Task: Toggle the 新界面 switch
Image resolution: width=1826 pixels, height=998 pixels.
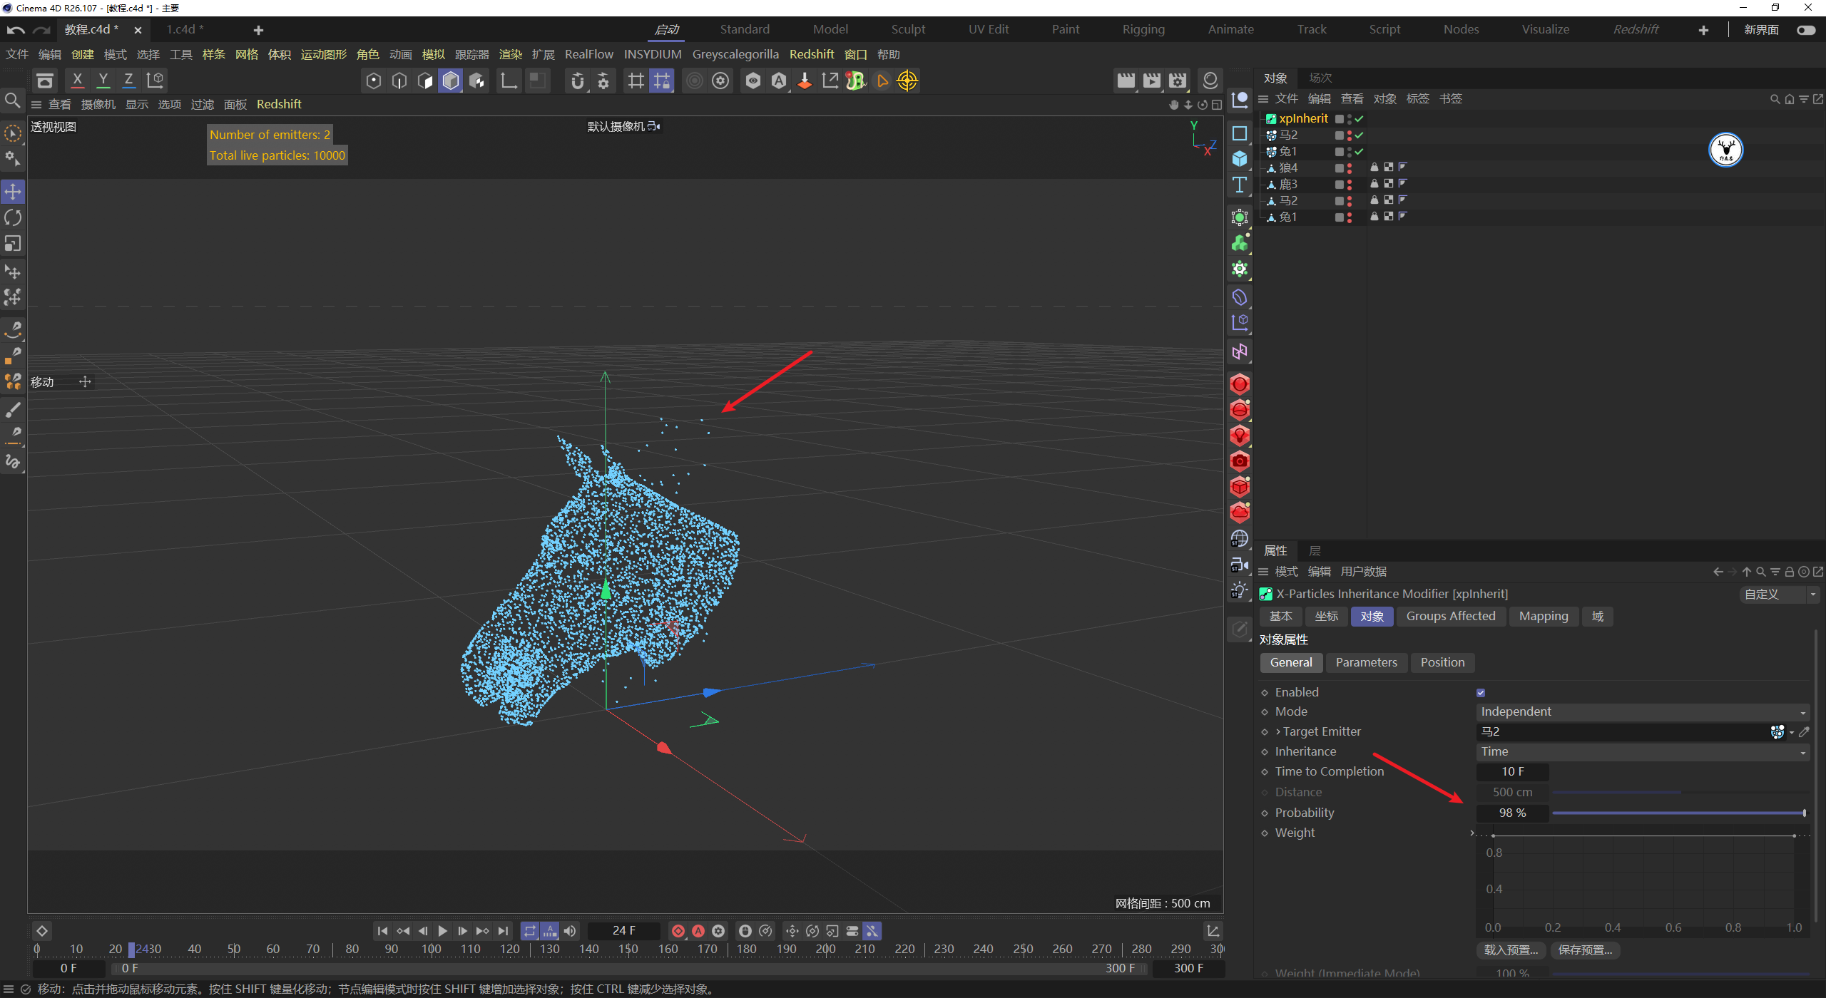Action: click(1806, 30)
